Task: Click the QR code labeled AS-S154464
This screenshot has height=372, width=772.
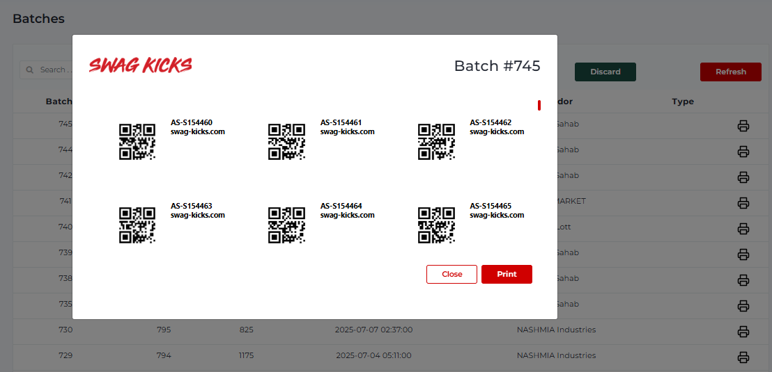Action: pos(286,225)
